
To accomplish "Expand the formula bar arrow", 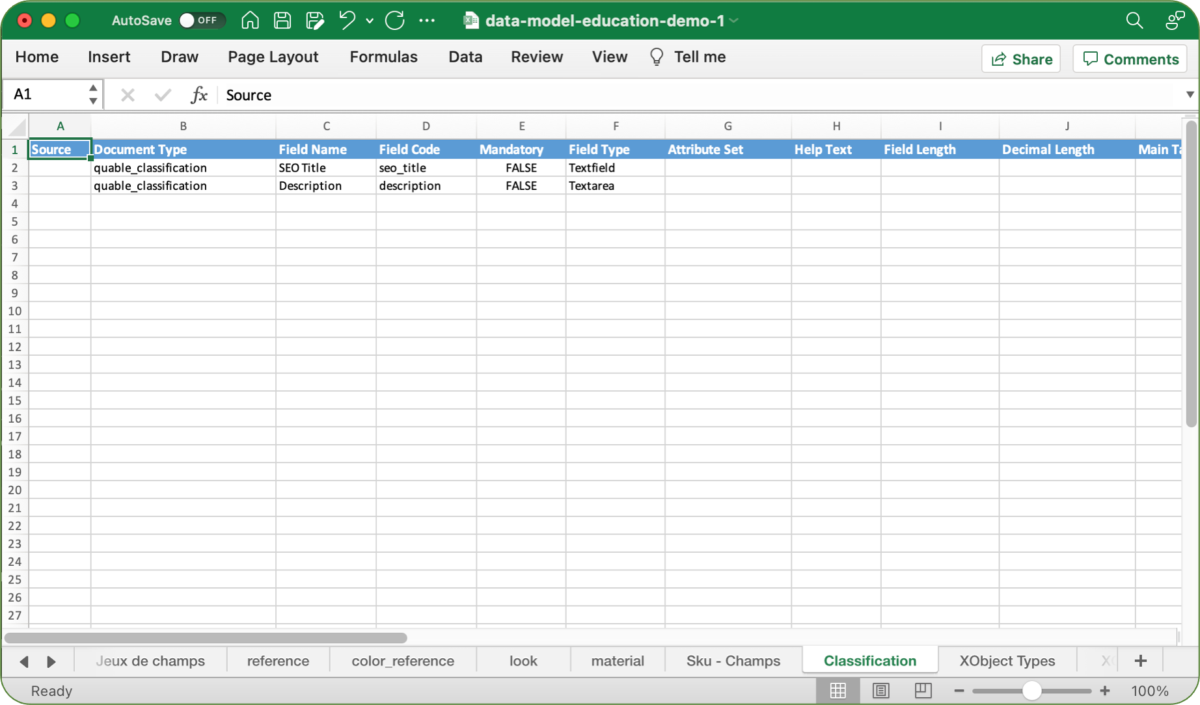I will [1190, 95].
